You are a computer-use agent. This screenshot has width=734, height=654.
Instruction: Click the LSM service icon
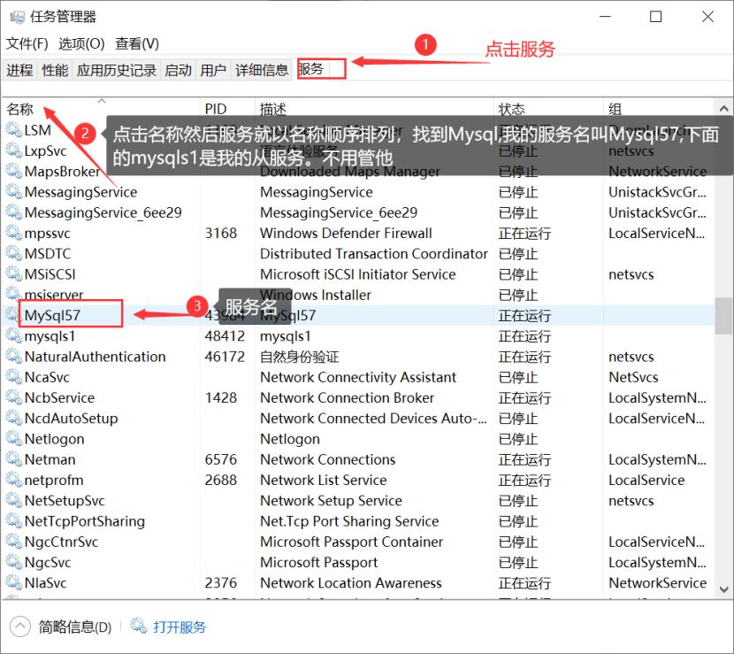point(12,130)
